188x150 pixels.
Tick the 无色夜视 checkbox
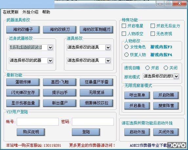(153, 34)
